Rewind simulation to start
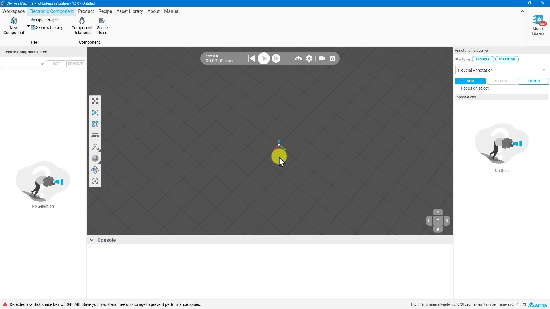550x309 pixels. pos(252,58)
